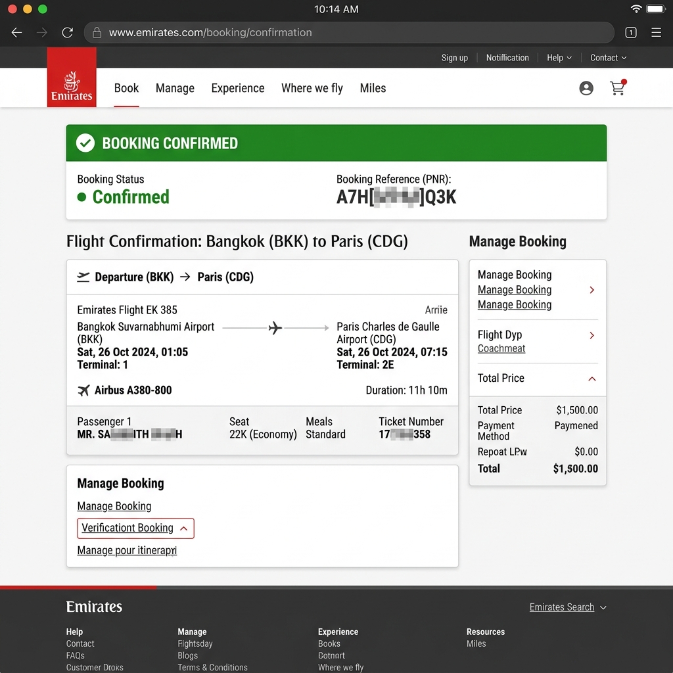Click the address bar URL field

pos(349,33)
